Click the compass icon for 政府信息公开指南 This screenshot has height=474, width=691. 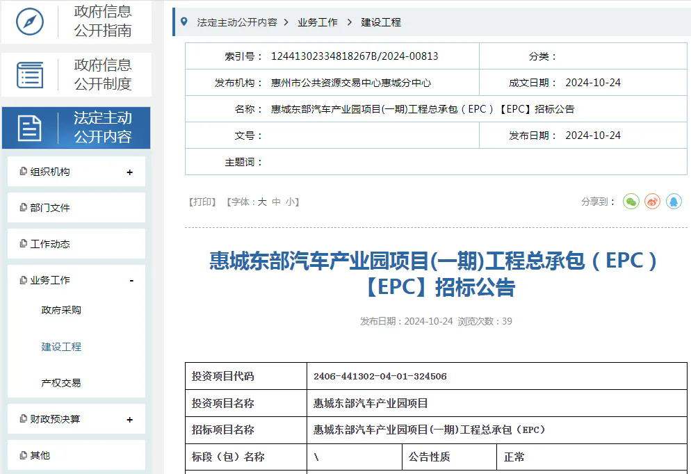(x=30, y=22)
